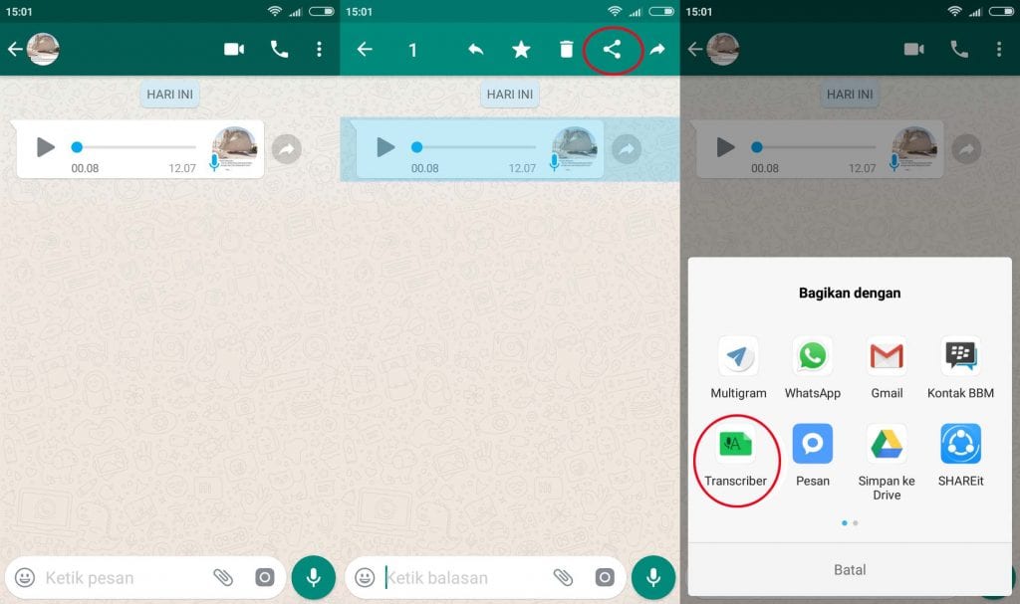
Task: Star the selected voice message
Action: 521,50
